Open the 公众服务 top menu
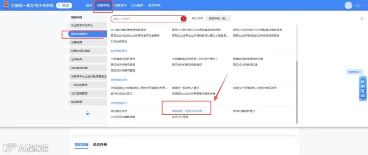The image size is (368, 155). pos(137,5)
